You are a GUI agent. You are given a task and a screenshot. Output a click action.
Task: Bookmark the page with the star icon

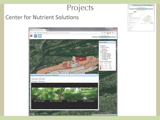(x=102, y=33)
